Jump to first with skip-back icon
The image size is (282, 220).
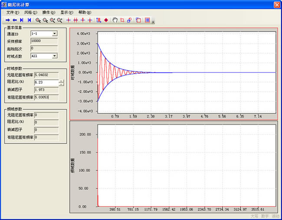(29, 20)
